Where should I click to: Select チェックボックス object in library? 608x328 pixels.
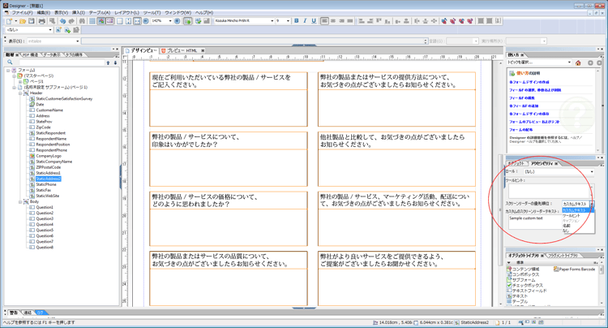527,285
